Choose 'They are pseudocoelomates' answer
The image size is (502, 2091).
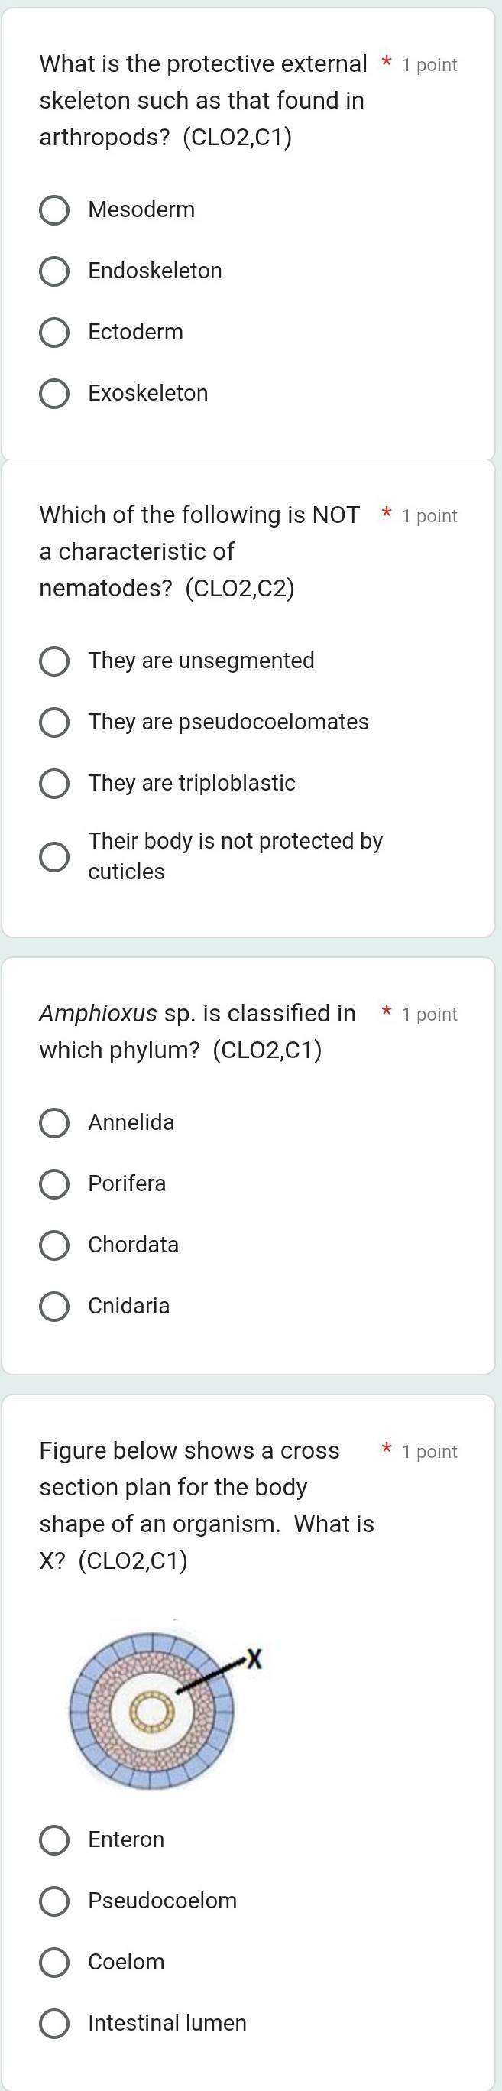pos(54,722)
